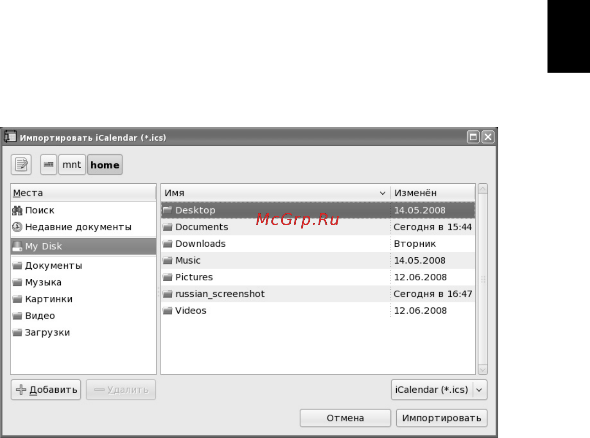Select the Documents folder row
The width and height of the screenshot is (590, 438).
click(318, 227)
